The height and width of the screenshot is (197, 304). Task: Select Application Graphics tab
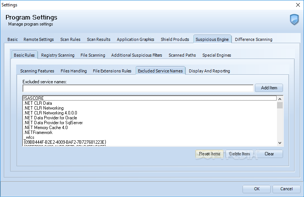click(x=135, y=39)
